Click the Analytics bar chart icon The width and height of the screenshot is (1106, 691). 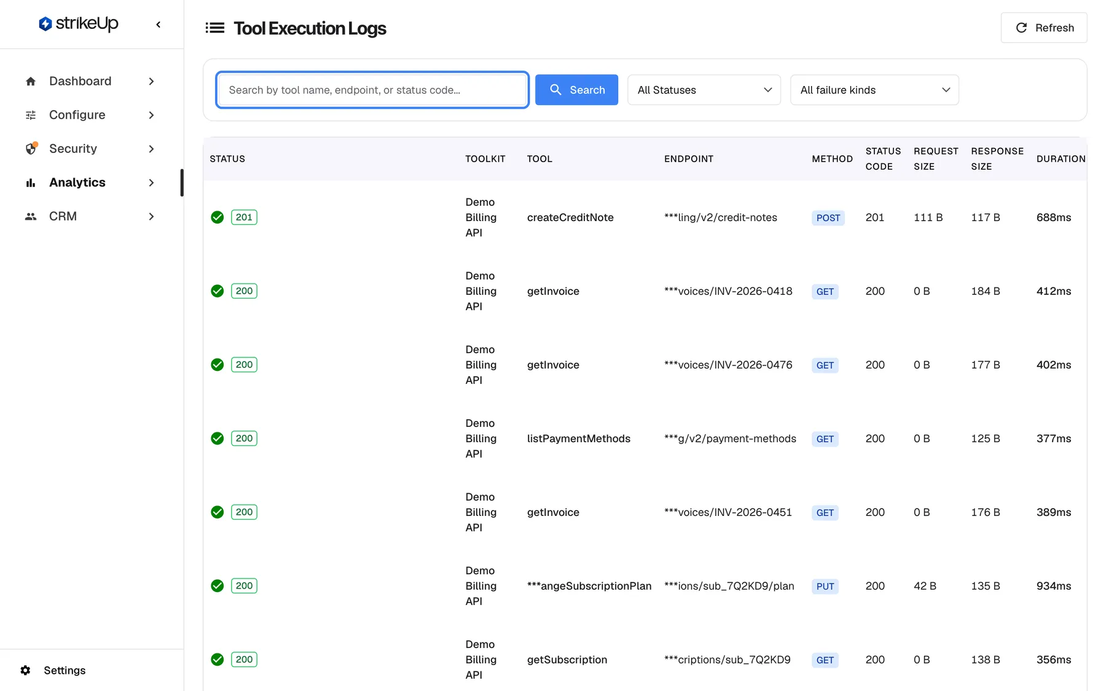click(31, 182)
